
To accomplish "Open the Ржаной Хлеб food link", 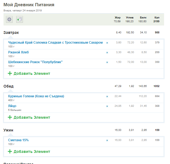I will [x=18, y=52].
